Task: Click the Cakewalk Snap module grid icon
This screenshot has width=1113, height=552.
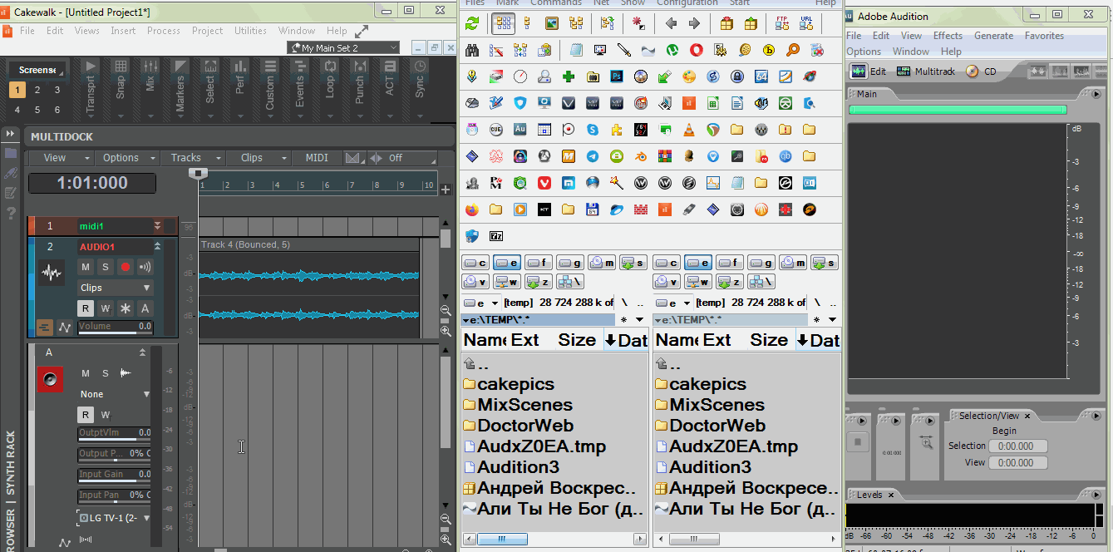Action: pyautogui.click(x=121, y=67)
